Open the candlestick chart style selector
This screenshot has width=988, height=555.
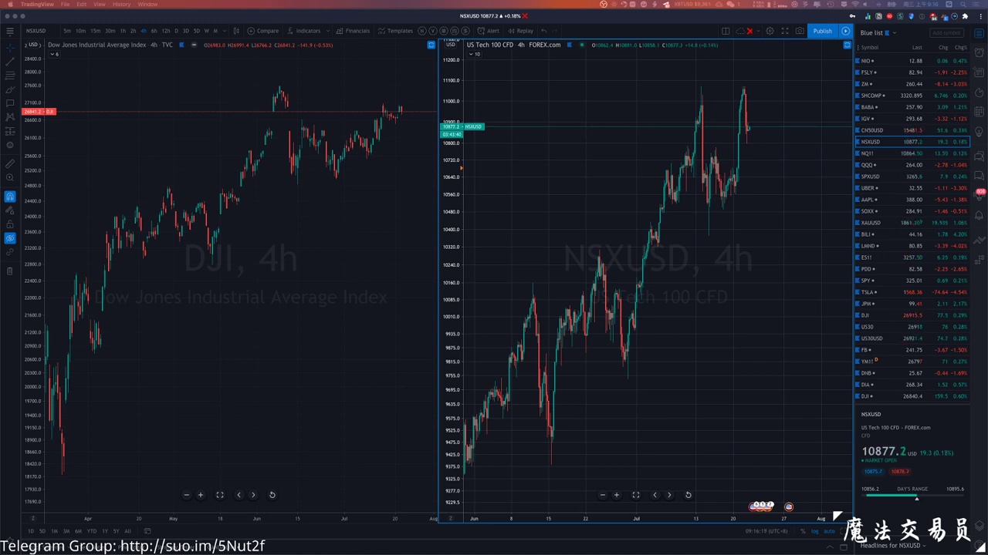(x=236, y=31)
